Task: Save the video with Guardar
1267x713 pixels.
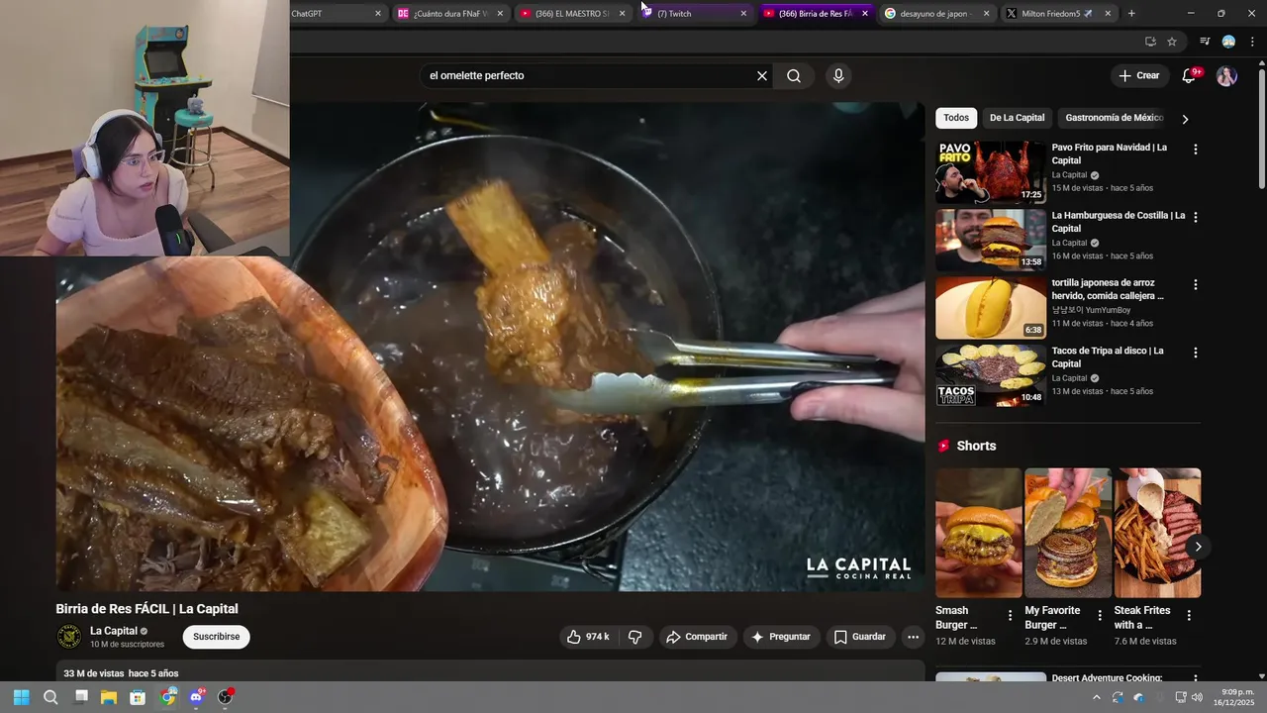Action: 859,637
